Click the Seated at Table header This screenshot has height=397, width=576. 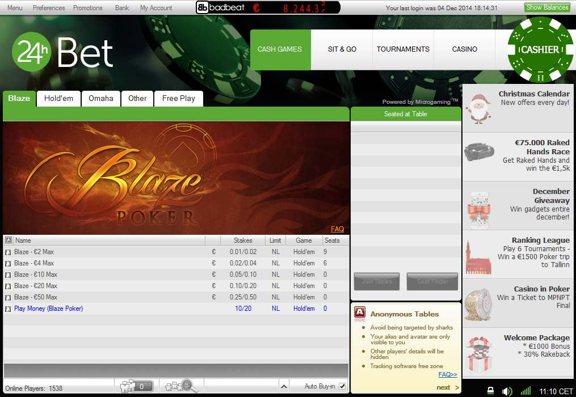(x=406, y=114)
